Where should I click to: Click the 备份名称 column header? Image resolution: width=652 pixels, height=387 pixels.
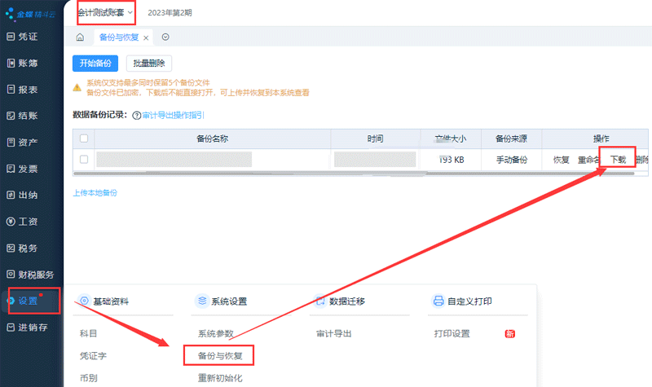click(x=213, y=139)
